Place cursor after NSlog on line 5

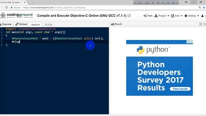(20, 42)
